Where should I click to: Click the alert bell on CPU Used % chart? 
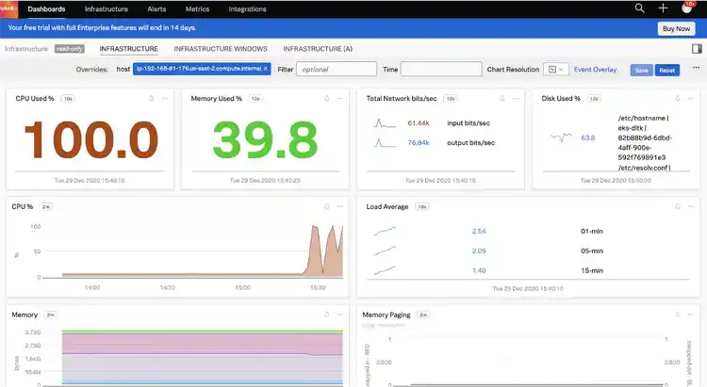point(148,98)
